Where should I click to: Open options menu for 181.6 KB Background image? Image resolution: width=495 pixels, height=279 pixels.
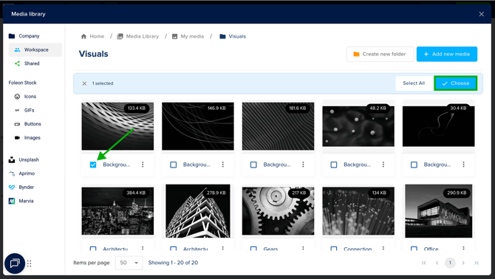[x=303, y=165]
